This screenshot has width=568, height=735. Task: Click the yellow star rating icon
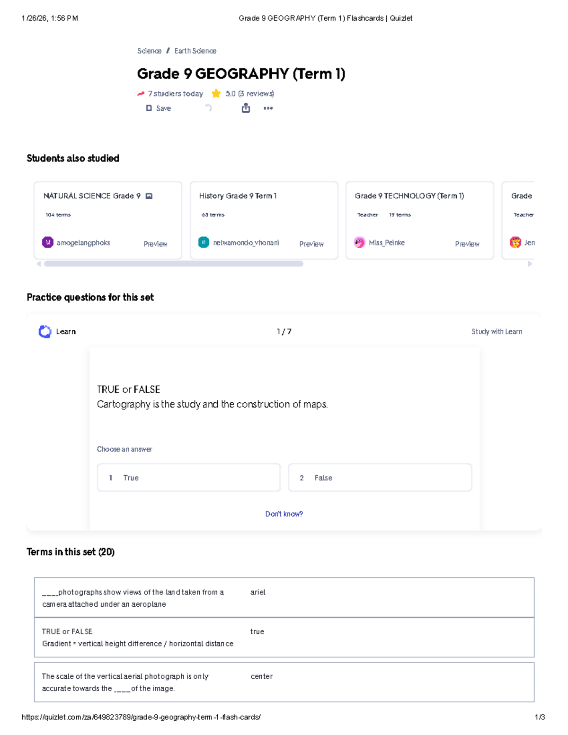[x=216, y=94]
